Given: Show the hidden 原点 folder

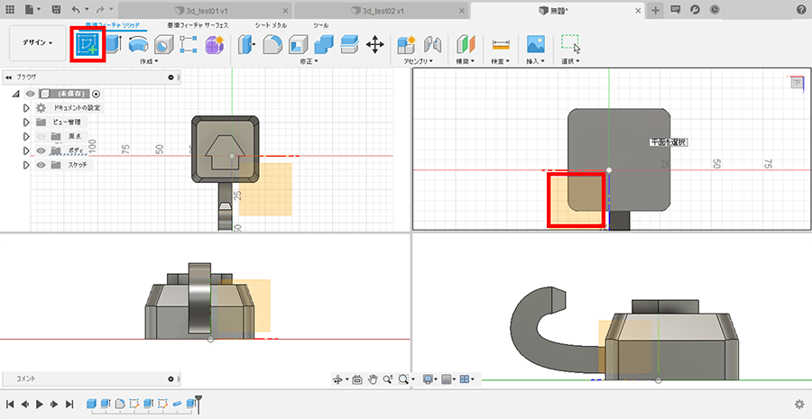Looking at the screenshot, I should click(x=41, y=136).
